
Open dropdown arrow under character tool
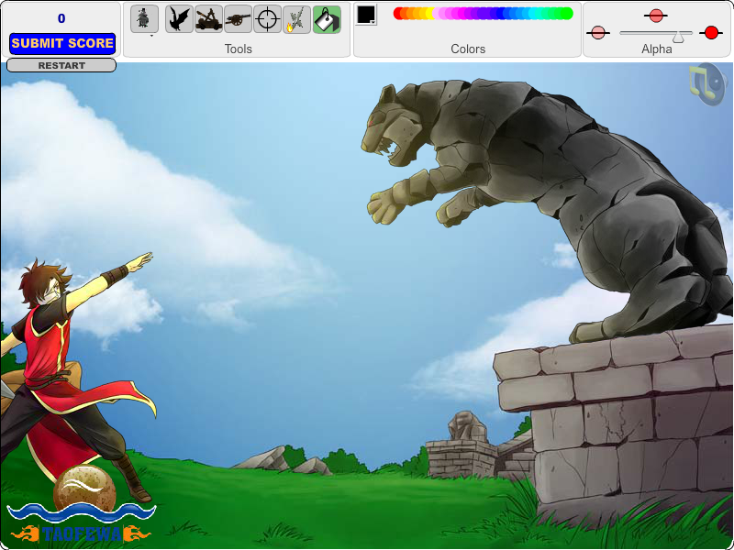tap(151, 36)
